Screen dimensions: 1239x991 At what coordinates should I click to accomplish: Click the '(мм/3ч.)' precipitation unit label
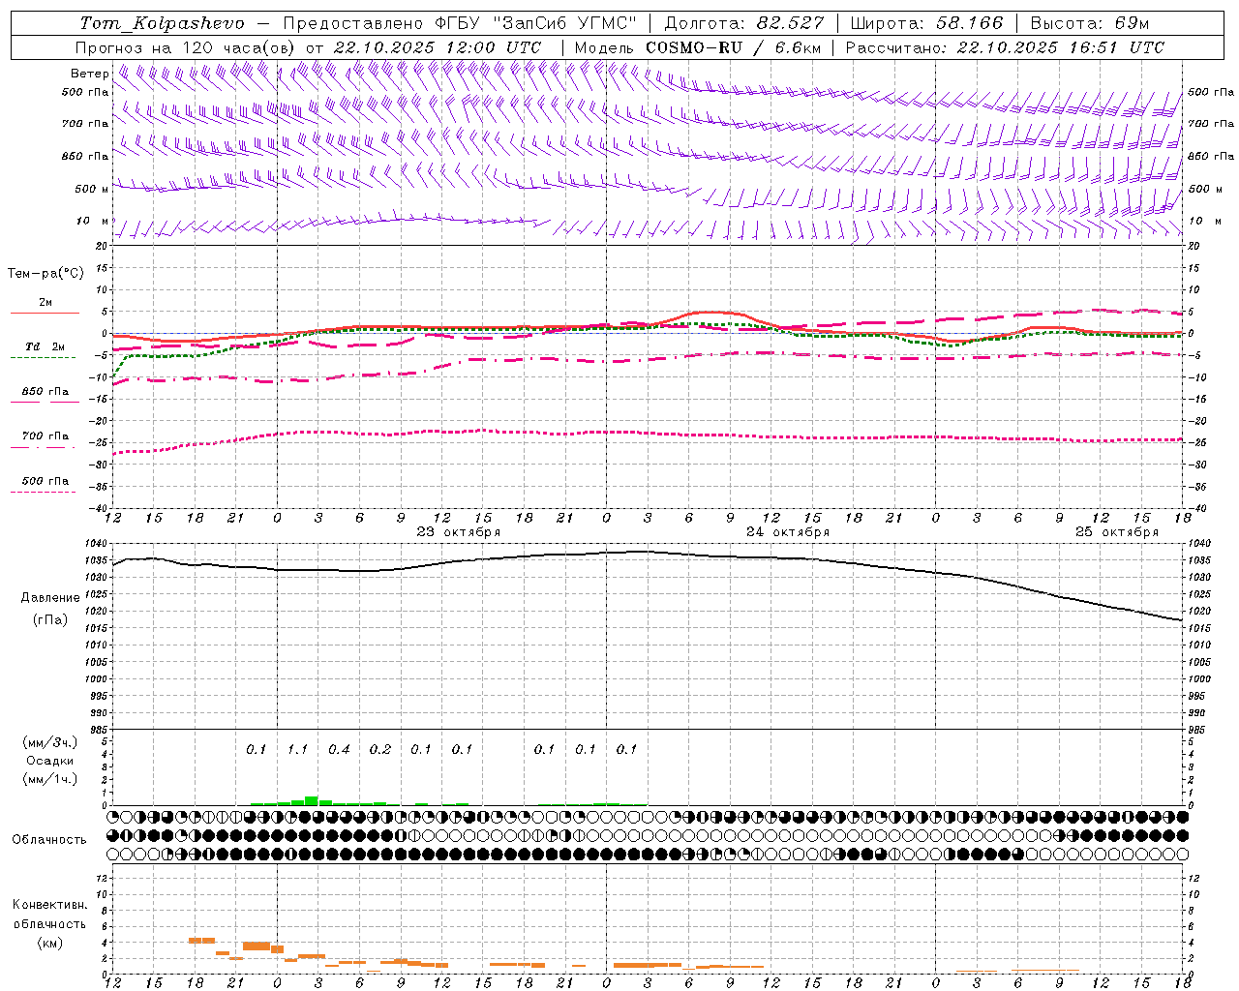point(50,743)
